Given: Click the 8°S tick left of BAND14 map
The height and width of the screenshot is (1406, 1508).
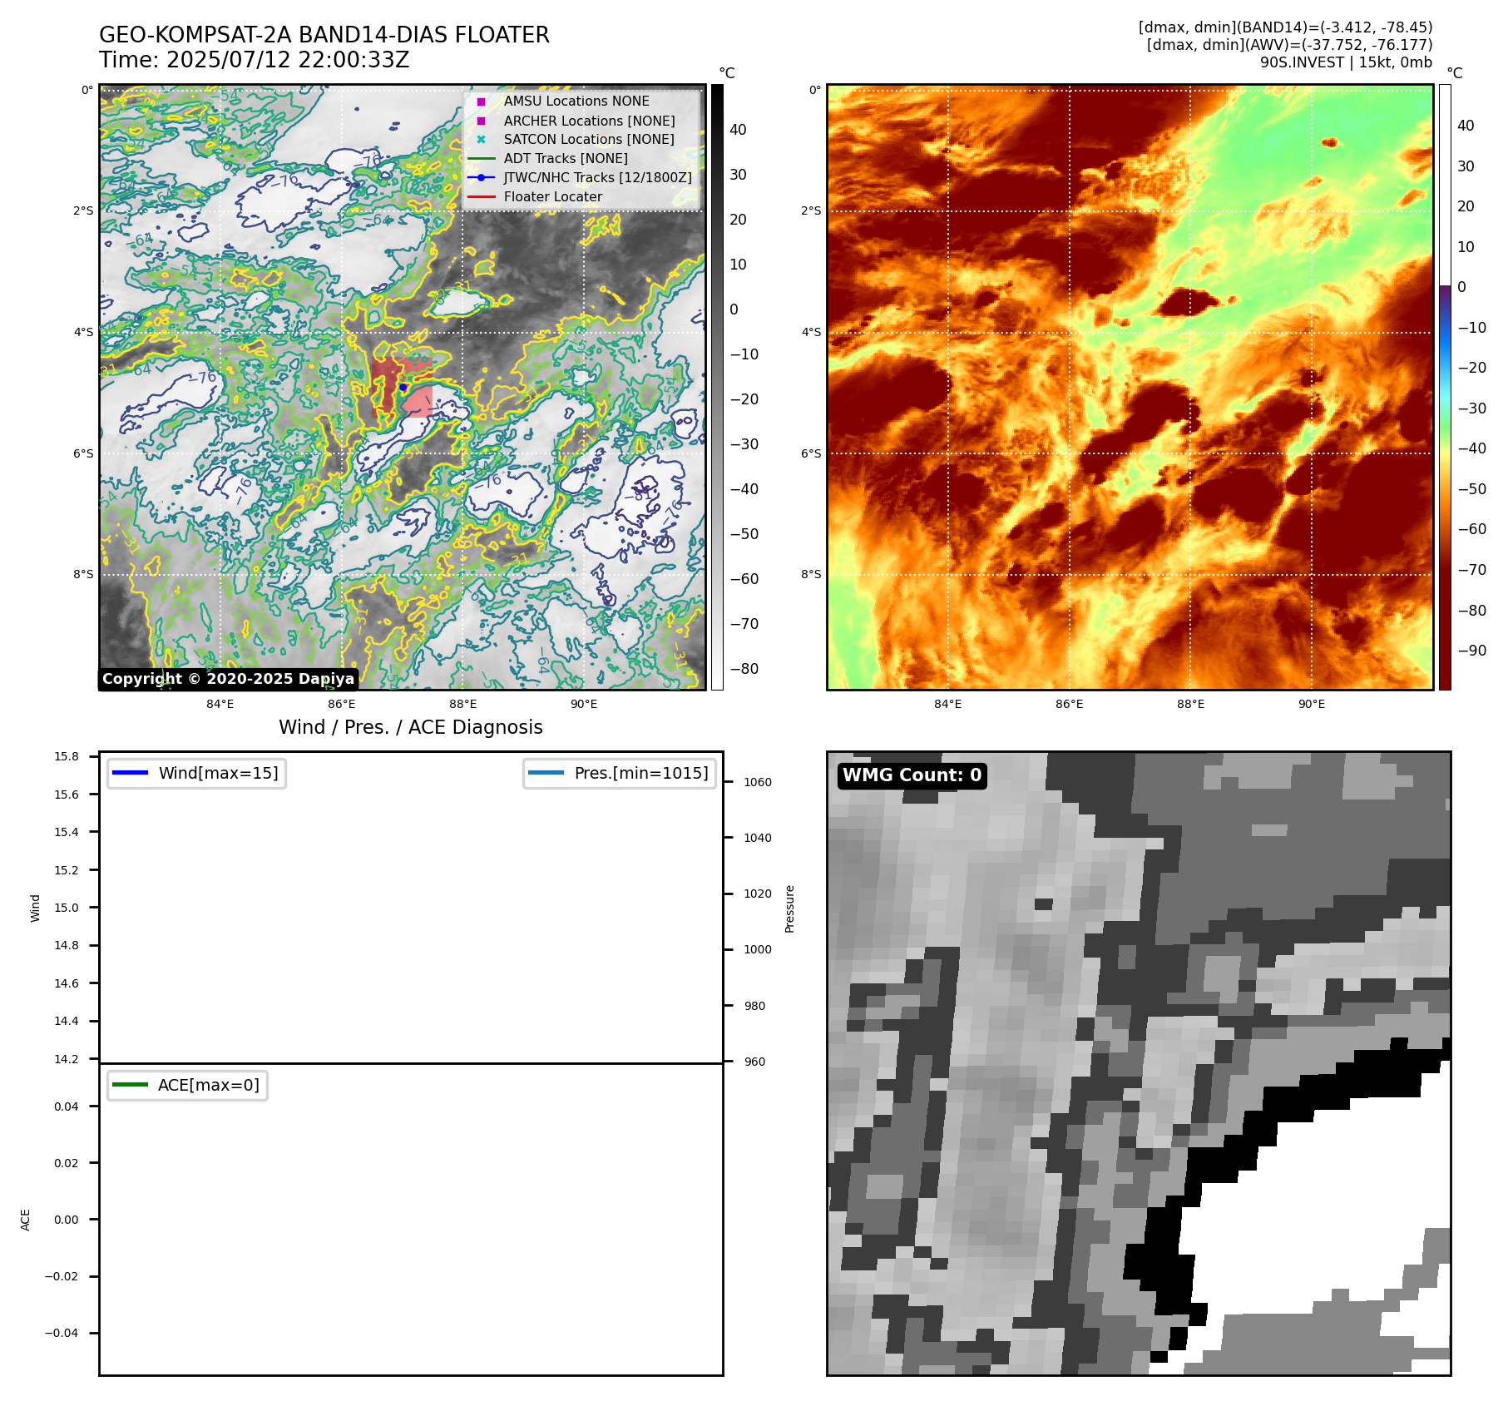Looking at the screenshot, I should point(83,574).
